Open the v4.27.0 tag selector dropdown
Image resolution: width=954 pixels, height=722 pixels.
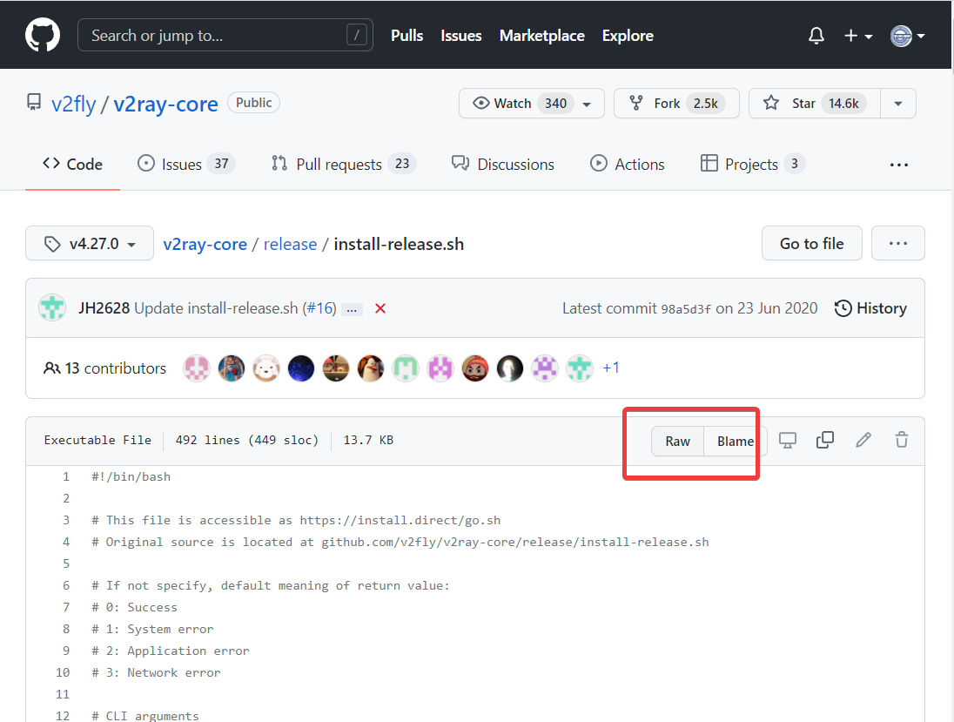pos(90,244)
